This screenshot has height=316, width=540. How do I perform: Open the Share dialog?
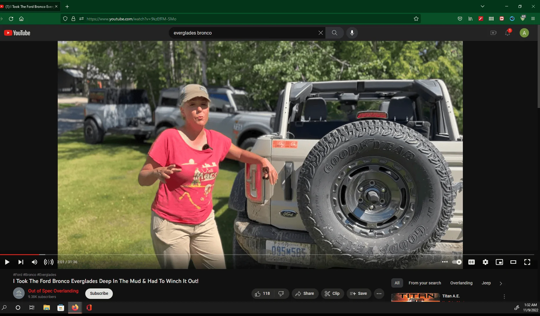(305, 294)
